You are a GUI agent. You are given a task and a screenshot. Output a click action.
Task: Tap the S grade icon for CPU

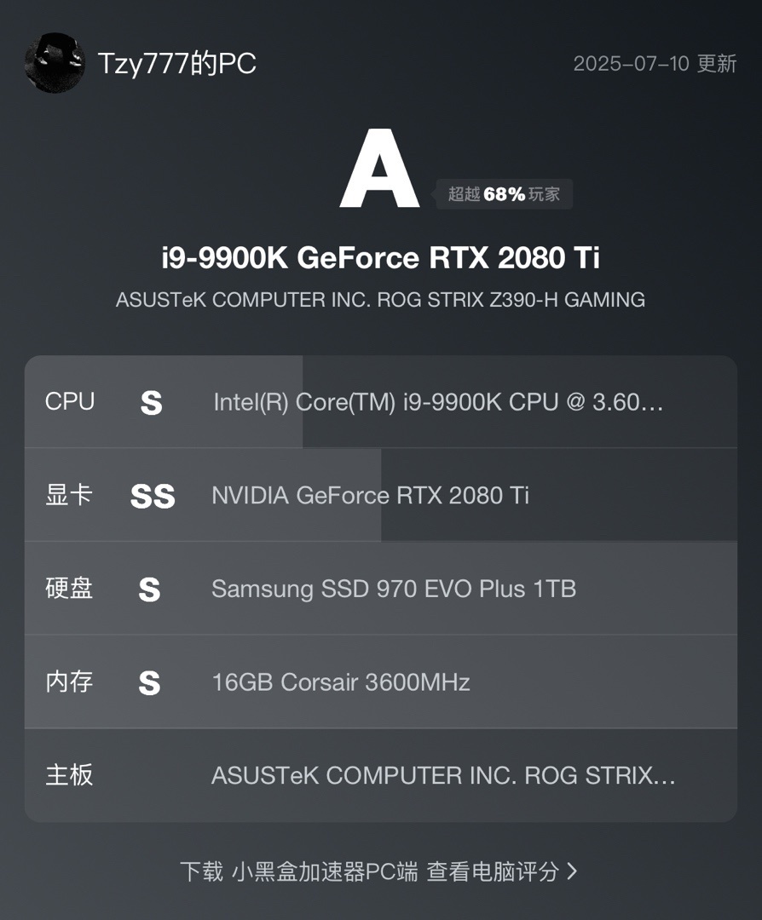click(x=152, y=403)
